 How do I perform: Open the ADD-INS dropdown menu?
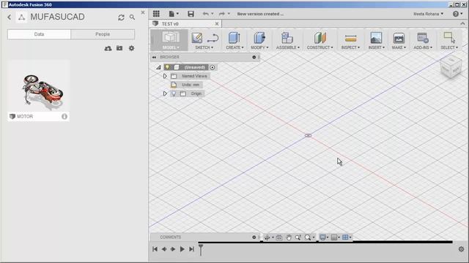[x=423, y=47]
